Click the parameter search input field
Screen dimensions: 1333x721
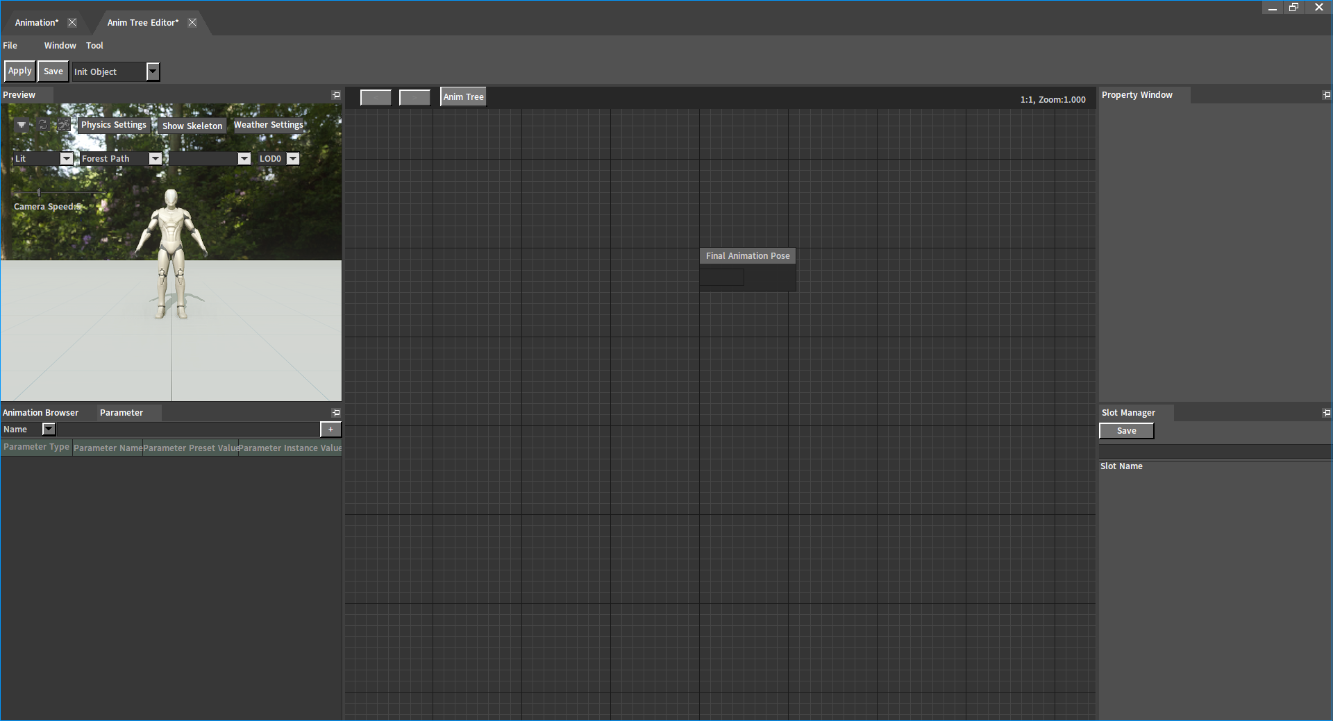click(x=187, y=430)
